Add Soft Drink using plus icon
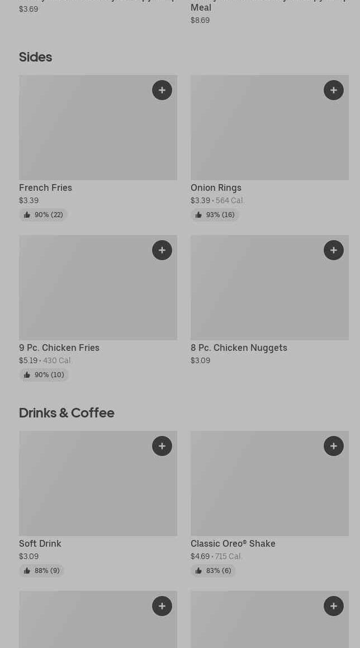 pos(162,446)
